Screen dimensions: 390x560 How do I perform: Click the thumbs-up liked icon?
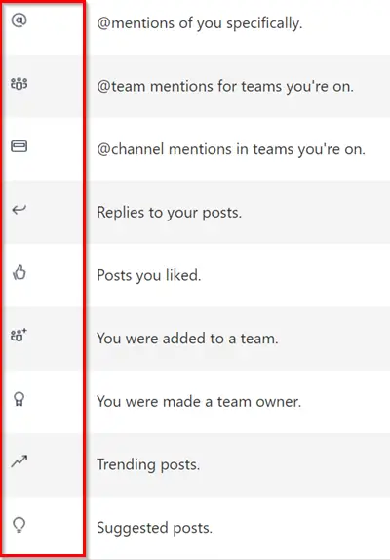(x=19, y=272)
